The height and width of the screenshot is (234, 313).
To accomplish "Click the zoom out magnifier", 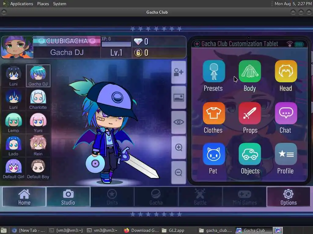I will pyautogui.click(x=179, y=172).
